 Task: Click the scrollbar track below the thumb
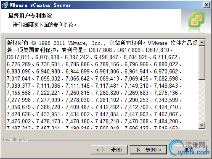[201, 101]
